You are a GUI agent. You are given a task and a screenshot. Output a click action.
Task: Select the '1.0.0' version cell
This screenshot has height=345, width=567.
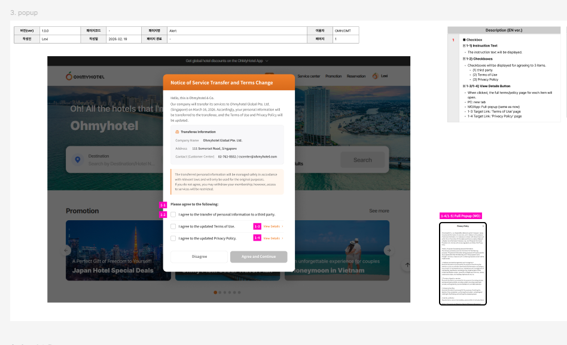60,30
